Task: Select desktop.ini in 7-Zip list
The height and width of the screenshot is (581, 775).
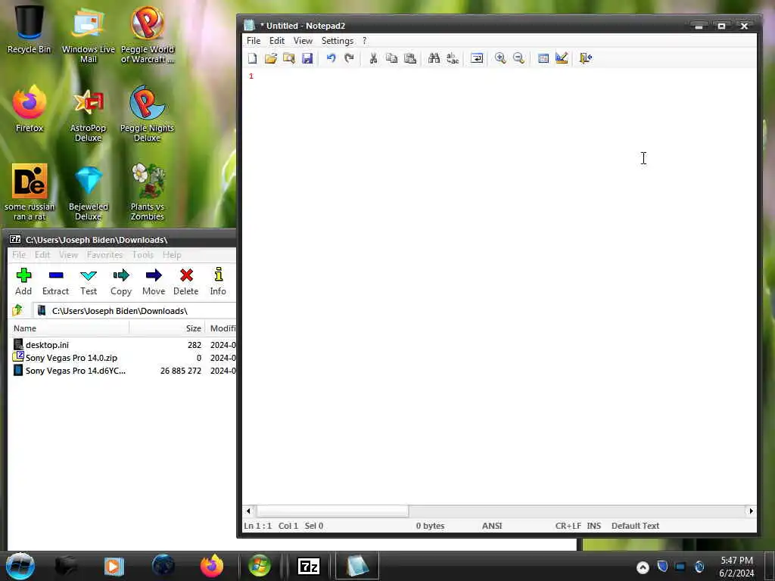Action: [x=47, y=345]
